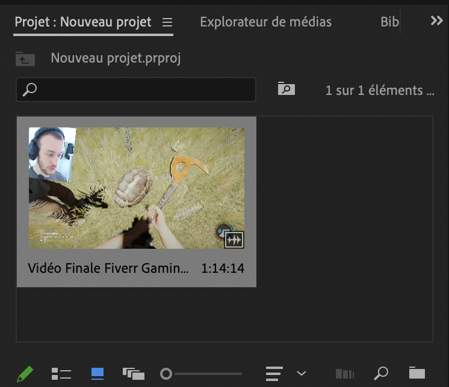Create a new bin with the folder icon
The image size is (449, 387).
coord(416,373)
